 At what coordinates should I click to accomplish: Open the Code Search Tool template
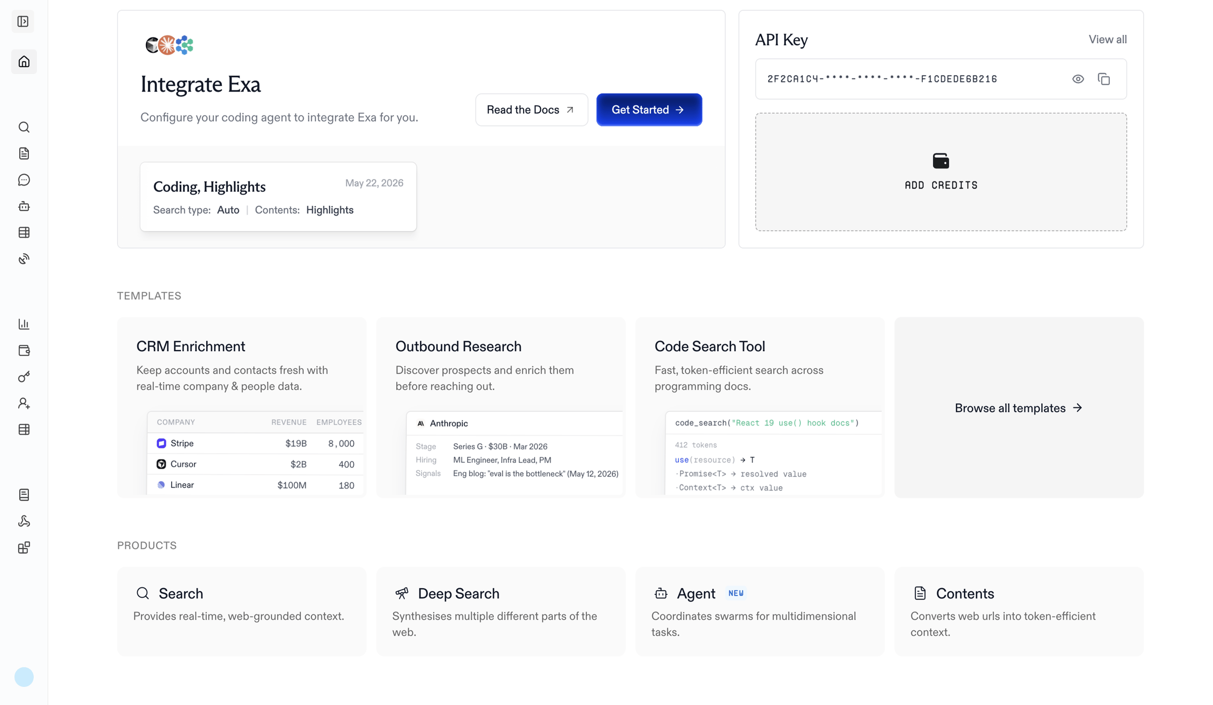(x=760, y=407)
